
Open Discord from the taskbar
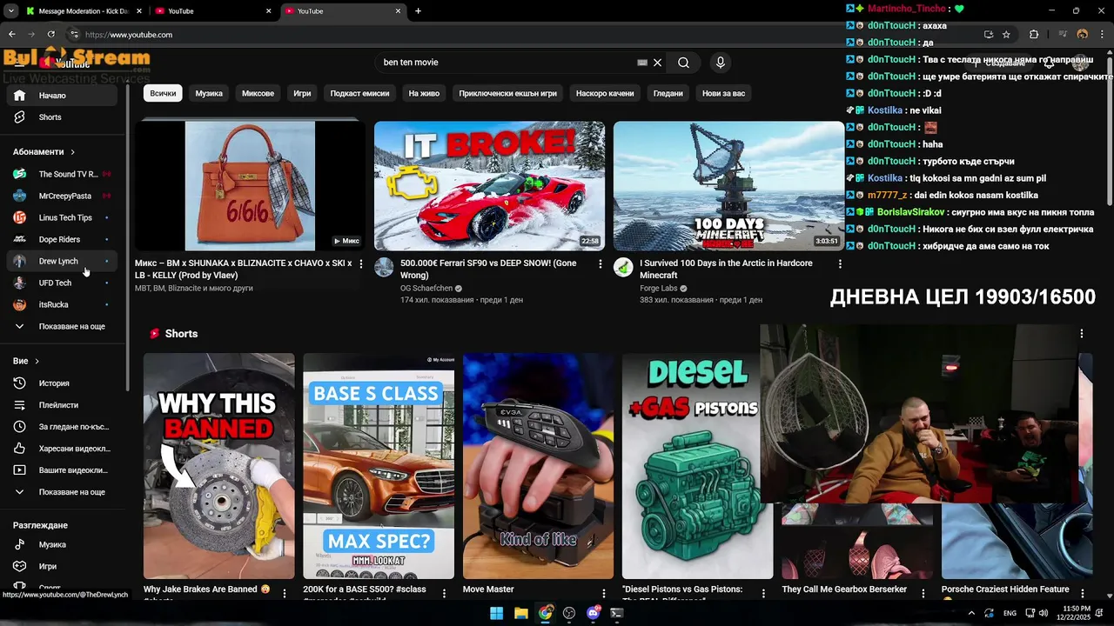(594, 613)
